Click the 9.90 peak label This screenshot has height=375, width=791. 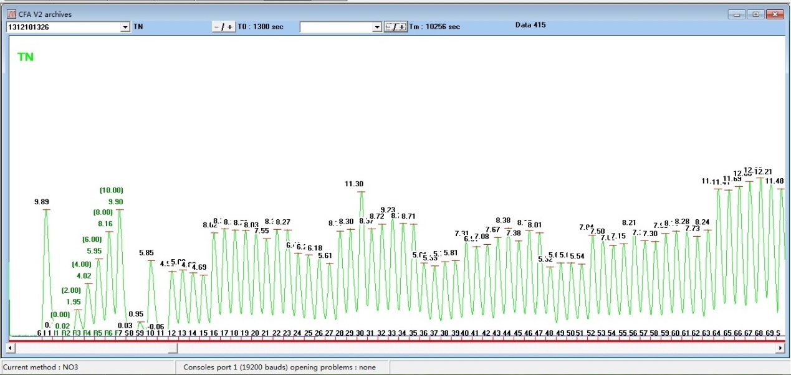[x=116, y=202]
